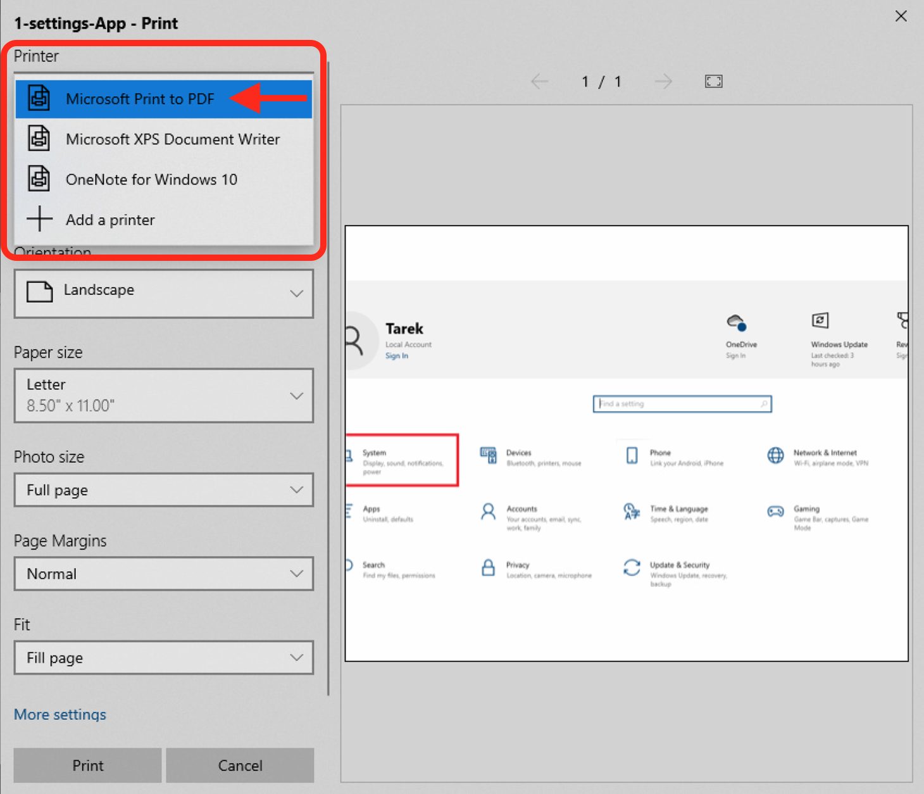
Task: Open the Fit dropdown showing Fill page
Action: [x=163, y=658]
